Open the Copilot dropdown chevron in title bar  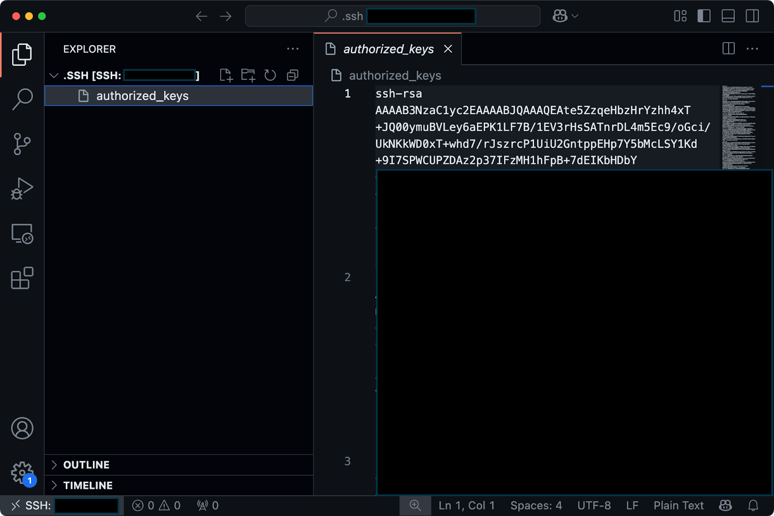click(x=575, y=16)
